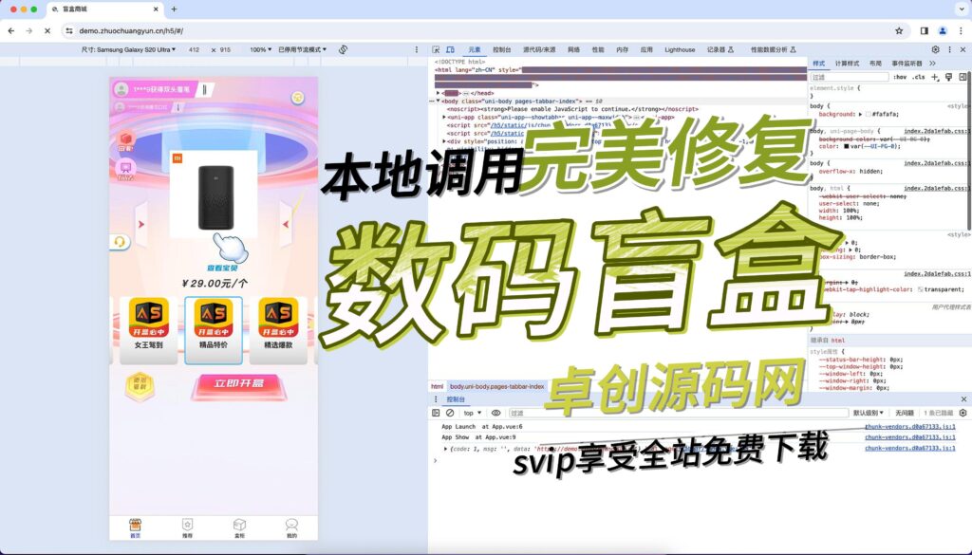Collapse the body element node
972x555 pixels.
pyautogui.click(x=438, y=101)
